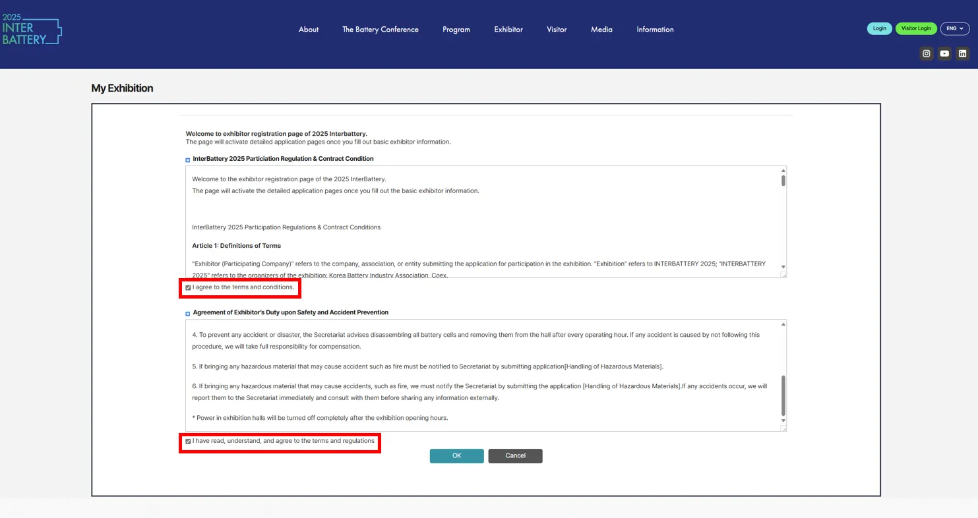Click resize handle of Safety Agreement textbox
This screenshot has height=518, width=978.
click(783, 428)
